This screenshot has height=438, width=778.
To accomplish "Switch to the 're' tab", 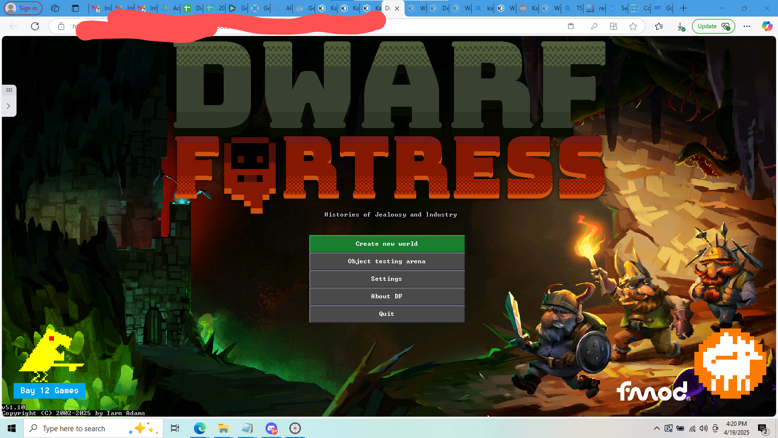I will (595, 8).
